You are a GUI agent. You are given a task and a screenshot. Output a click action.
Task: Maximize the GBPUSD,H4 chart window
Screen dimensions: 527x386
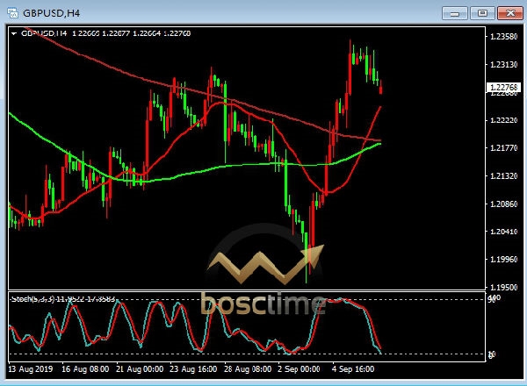pos(481,12)
